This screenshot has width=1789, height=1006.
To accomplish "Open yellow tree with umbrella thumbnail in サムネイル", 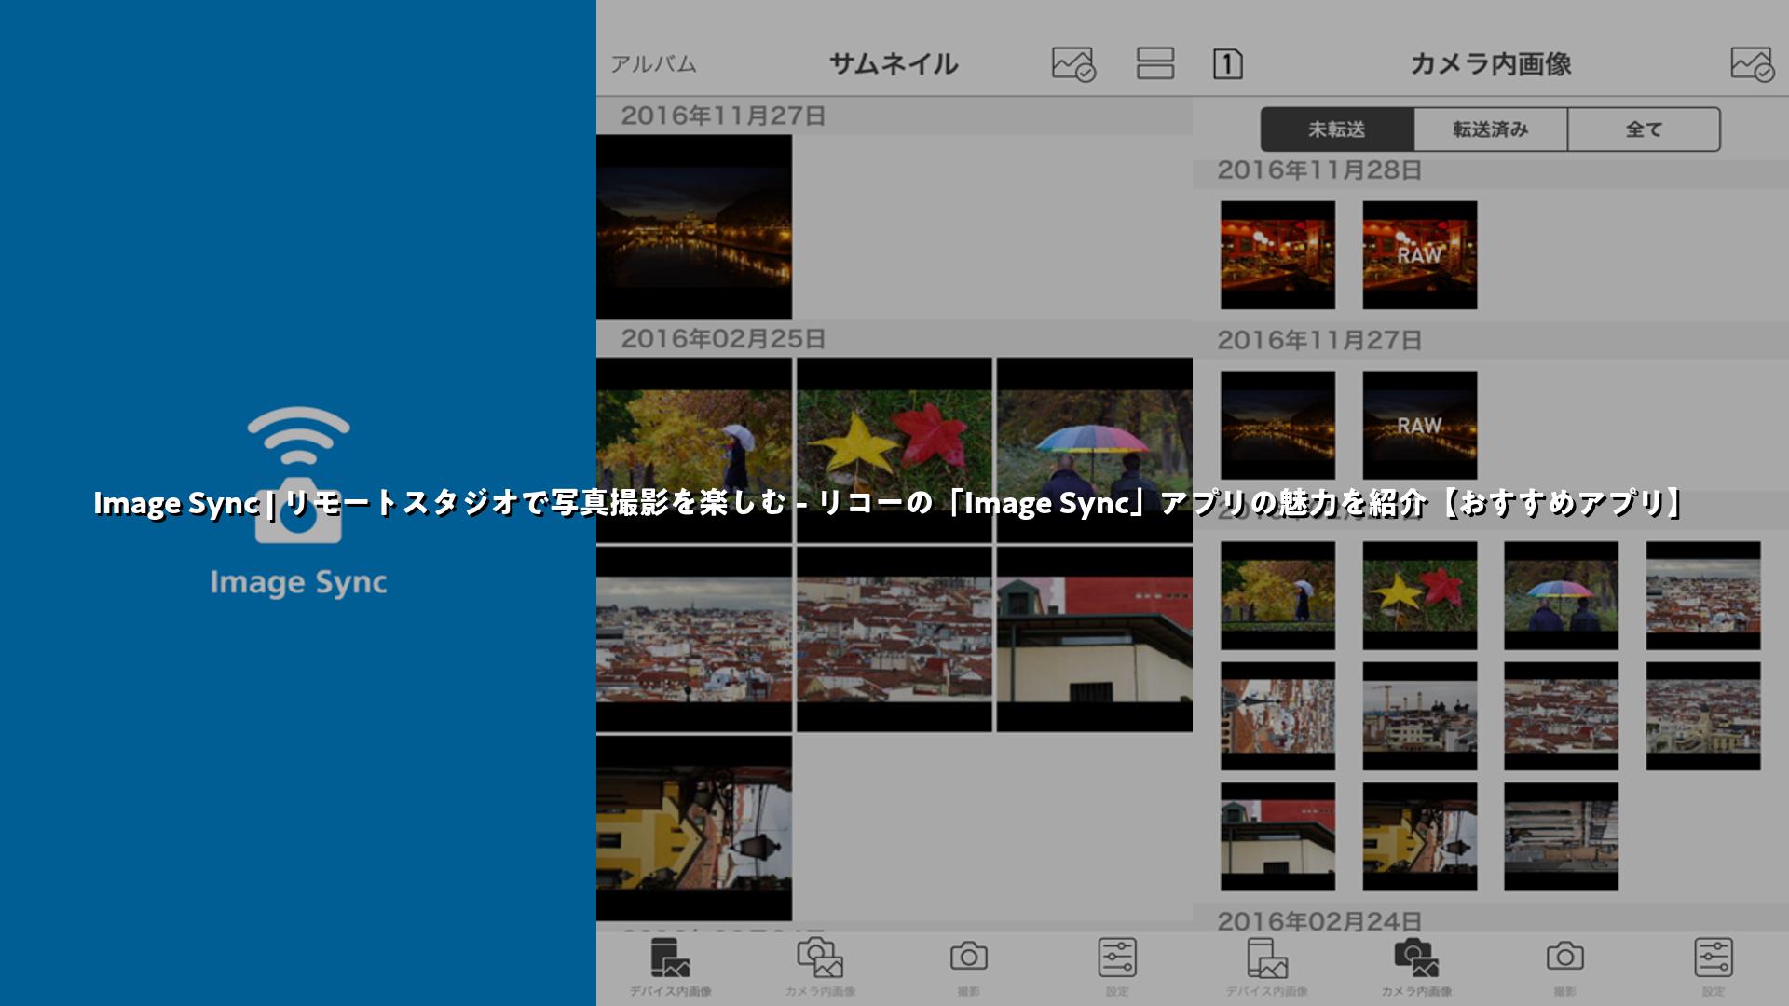I will (x=694, y=450).
